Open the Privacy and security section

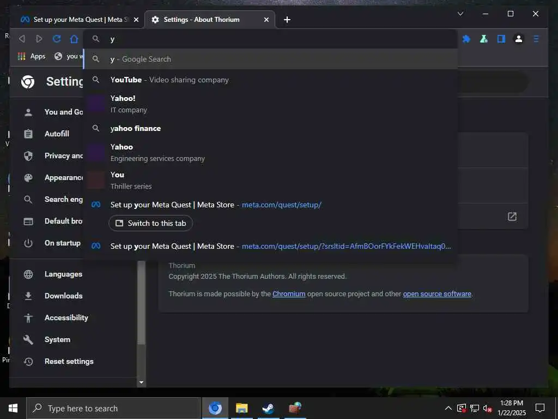click(x=53, y=155)
